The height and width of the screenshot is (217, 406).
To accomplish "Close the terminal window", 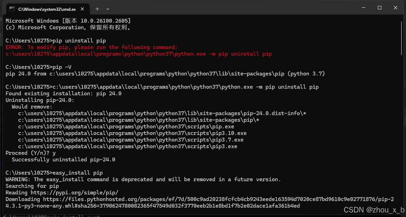I will point(395,8).
